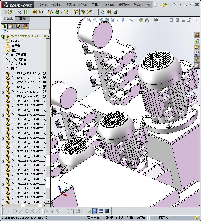Open Design Library in task pane

pos(197,41)
